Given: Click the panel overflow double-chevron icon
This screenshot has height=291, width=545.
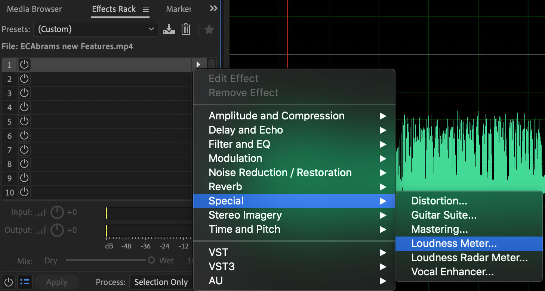Looking at the screenshot, I should (213, 9).
